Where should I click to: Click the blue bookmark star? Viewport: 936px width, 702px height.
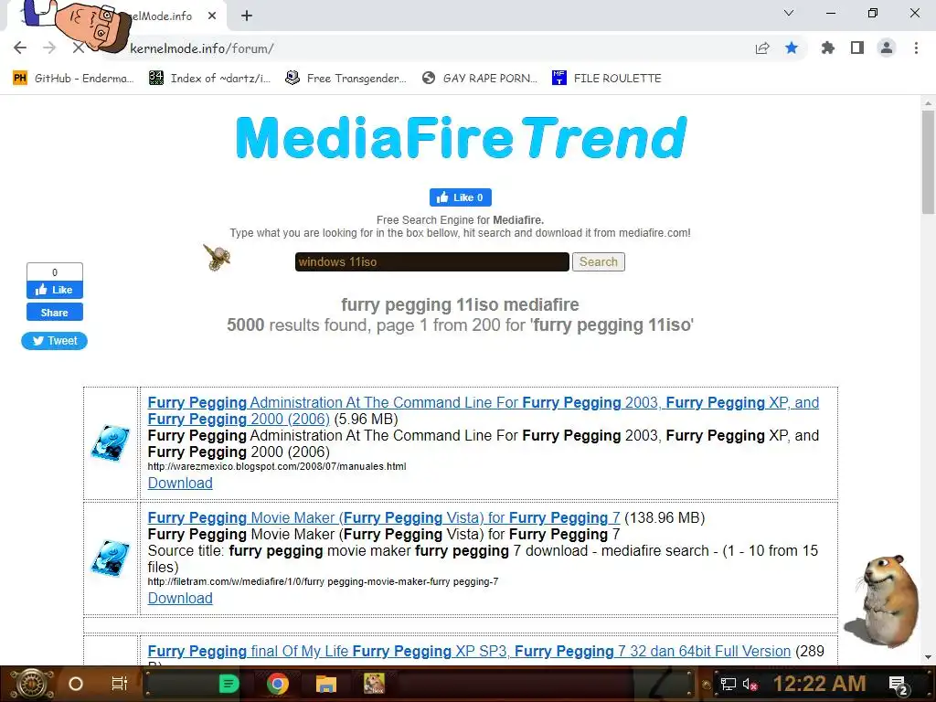tap(792, 48)
